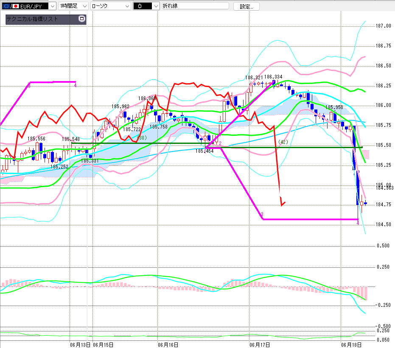Click the 186.334 high price annotation
This screenshot has width=395, height=348.
click(273, 77)
